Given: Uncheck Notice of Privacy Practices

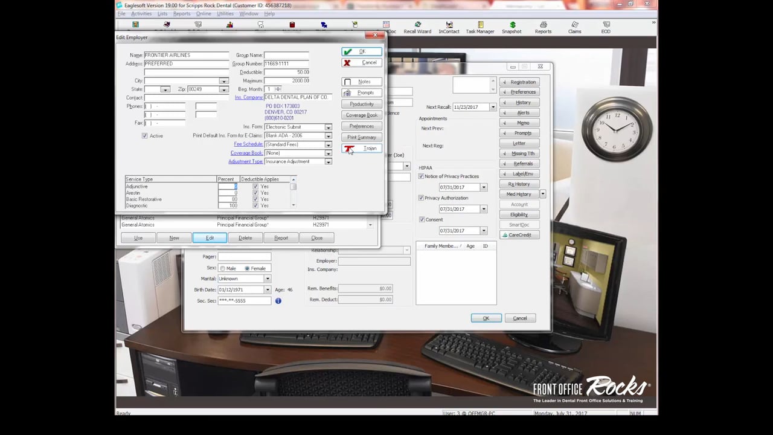Looking at the screenshot, I should tap(422, 176).
